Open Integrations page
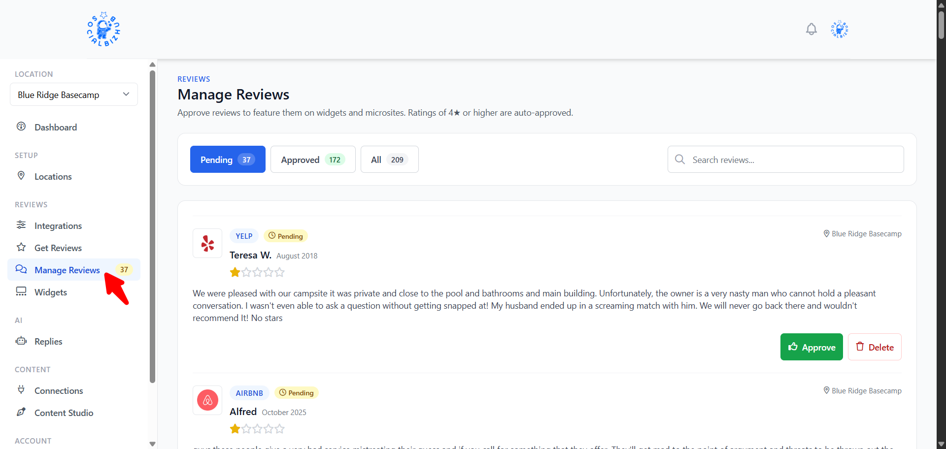Image resolution: width=946 pixels, height=449 pixels. pyautogui.click(x=74, y=225)
